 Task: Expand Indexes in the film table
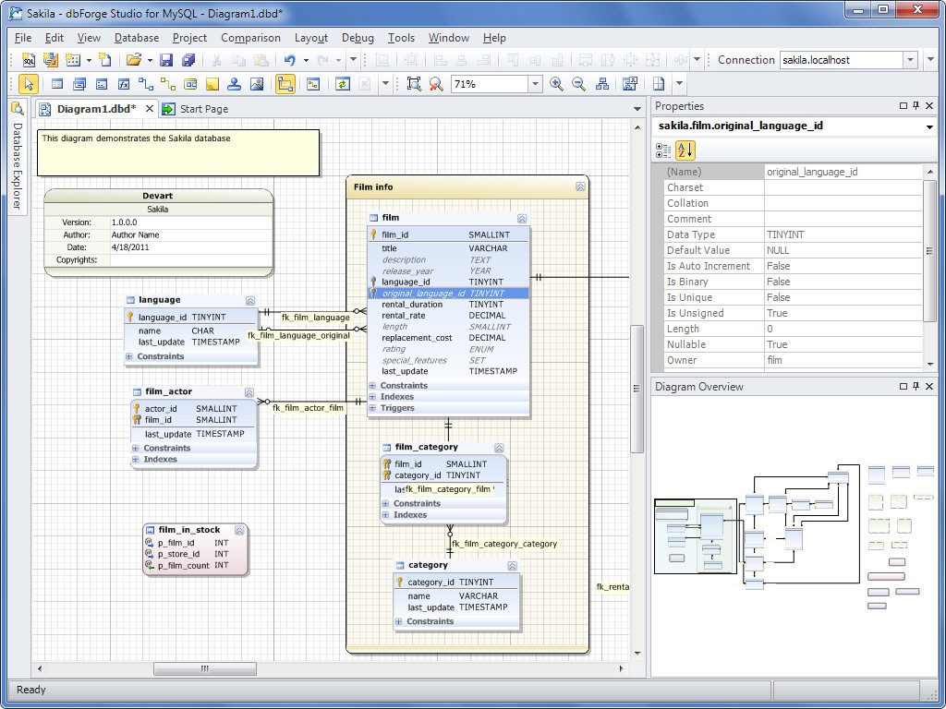tap(372, 397)
